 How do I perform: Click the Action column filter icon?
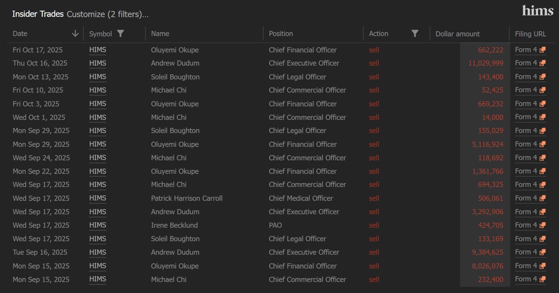[415, 33]
